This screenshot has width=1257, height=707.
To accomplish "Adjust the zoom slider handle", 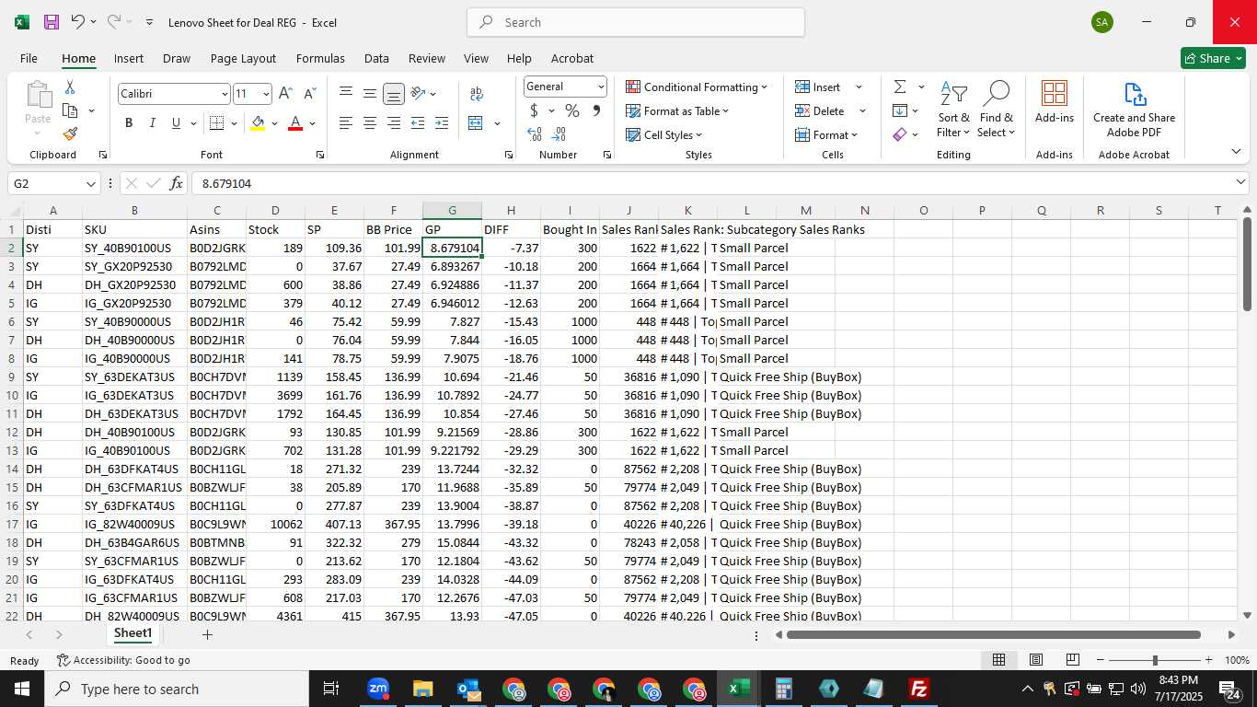I will [1155, 660].
